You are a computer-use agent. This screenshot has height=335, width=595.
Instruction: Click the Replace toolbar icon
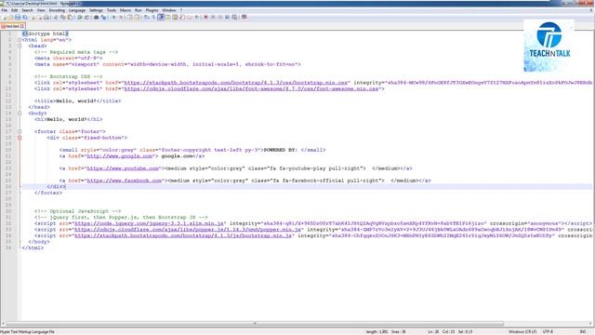tap(103, 17)
